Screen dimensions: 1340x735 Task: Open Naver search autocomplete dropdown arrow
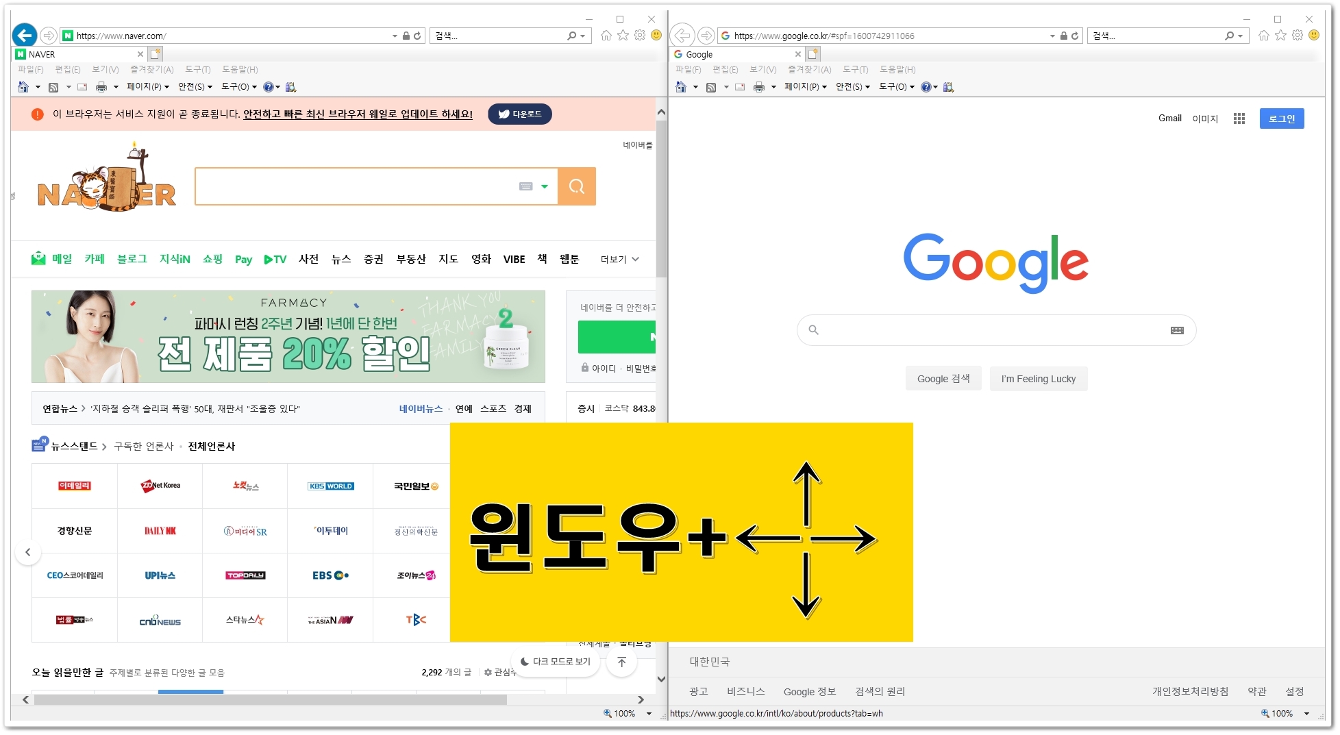[545, 186]
